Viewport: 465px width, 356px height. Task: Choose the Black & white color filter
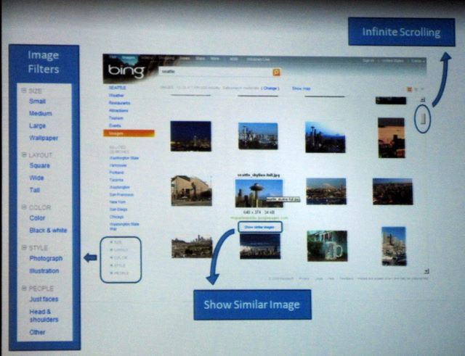[49, 231]
